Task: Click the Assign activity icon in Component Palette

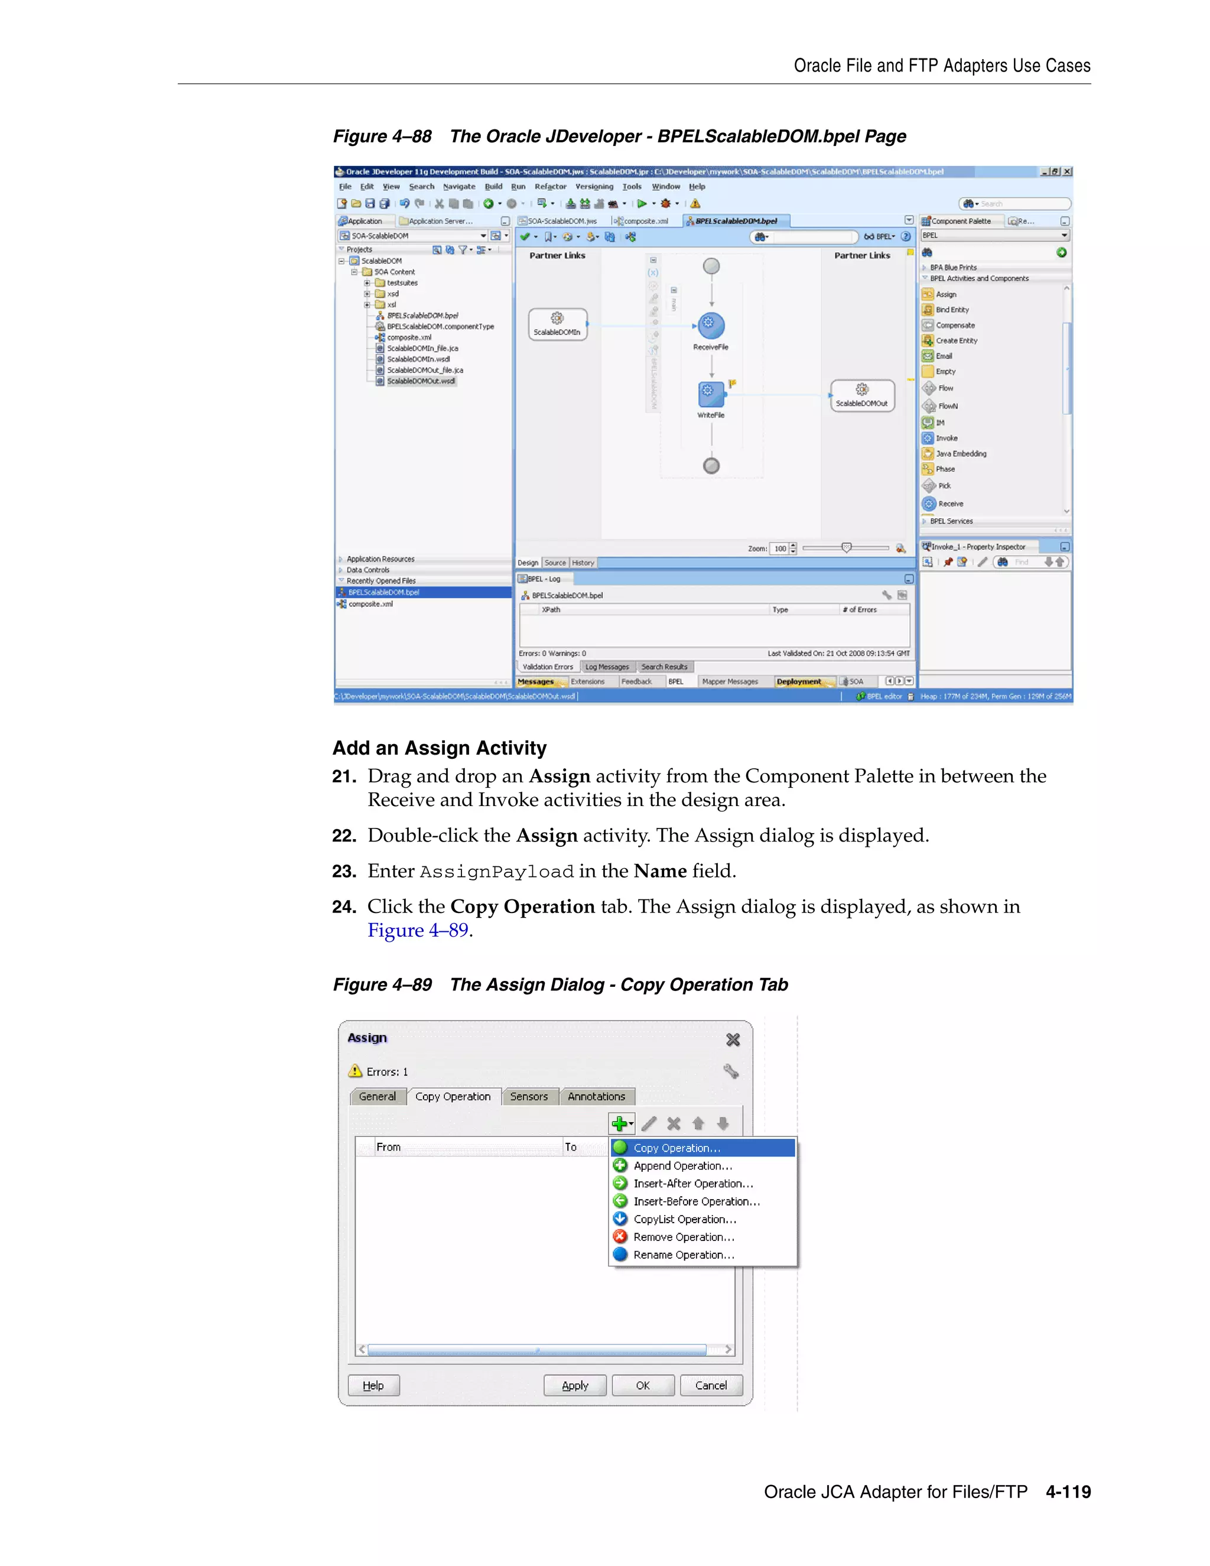Action: pos(928,294)
